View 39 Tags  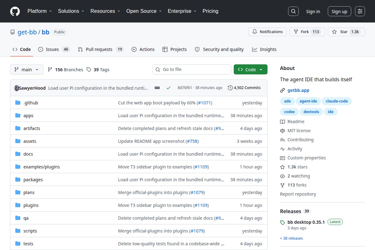[98, 69]
